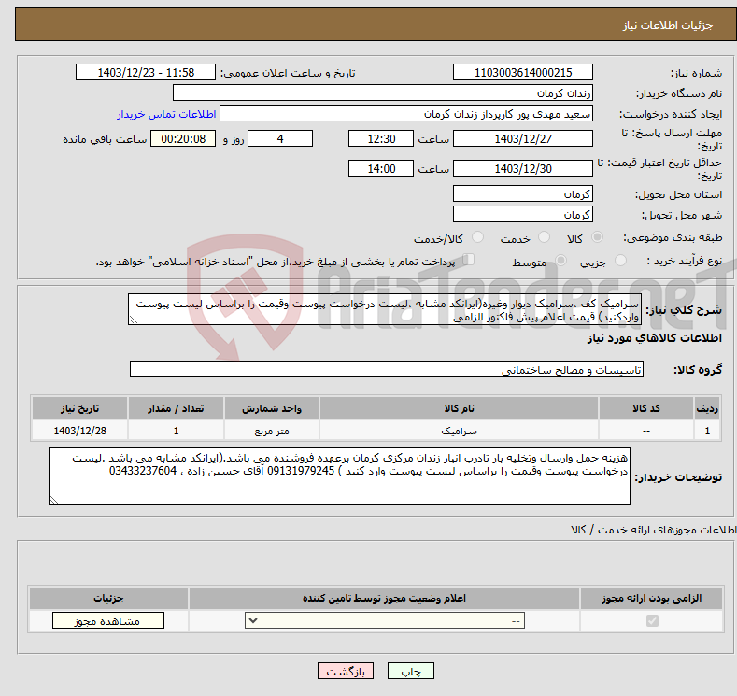Open the buyer contact information link
Screen dimensions: 737x696
point(166,114)
